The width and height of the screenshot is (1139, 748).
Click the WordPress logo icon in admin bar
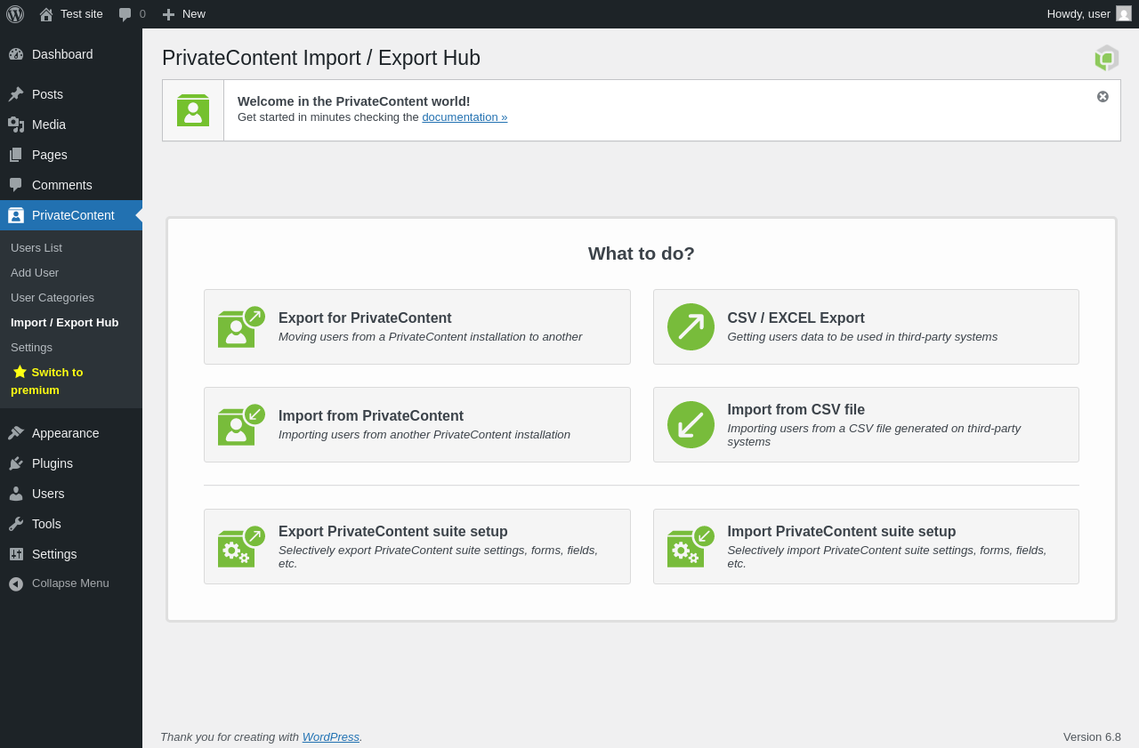15,14
